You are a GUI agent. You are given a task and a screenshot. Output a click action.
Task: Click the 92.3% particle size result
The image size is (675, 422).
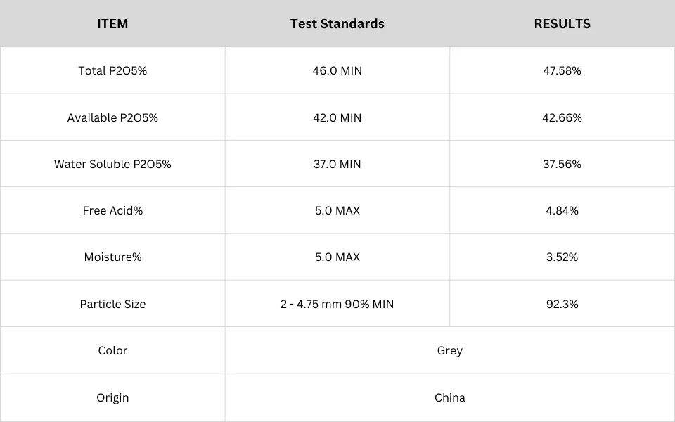click(562, 304)
